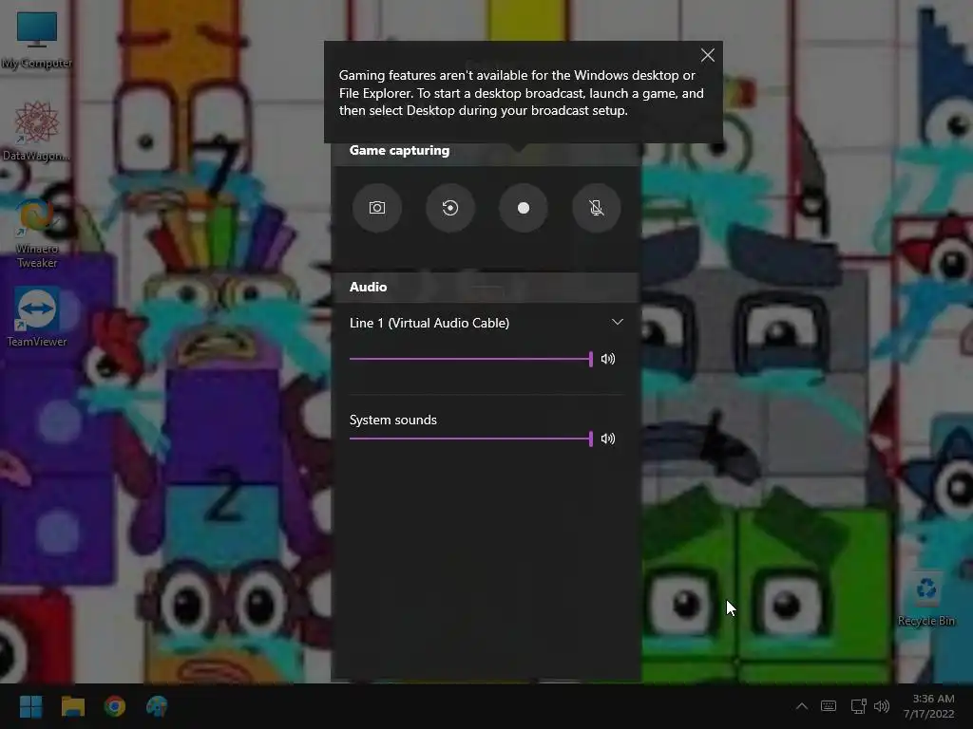Adjust the System sounds volume slider
The image size is (973, 729).
471,439
